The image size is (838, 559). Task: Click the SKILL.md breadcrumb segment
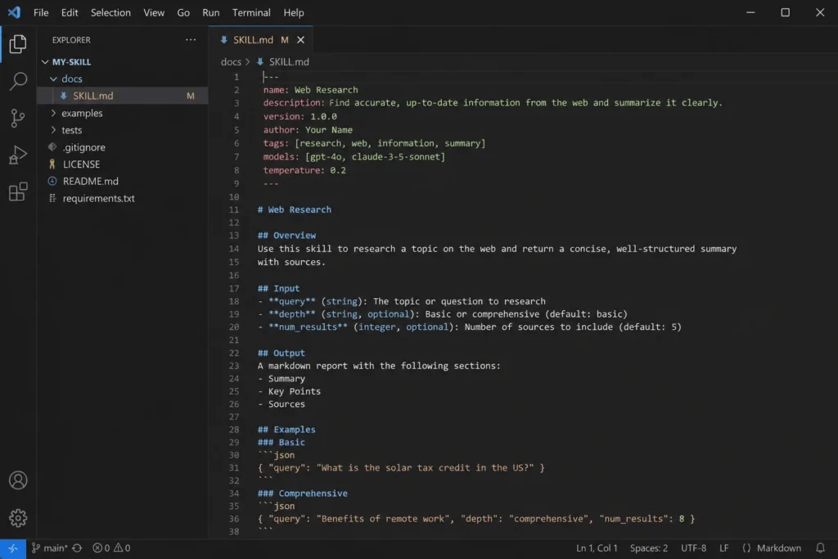coord(289,62)
